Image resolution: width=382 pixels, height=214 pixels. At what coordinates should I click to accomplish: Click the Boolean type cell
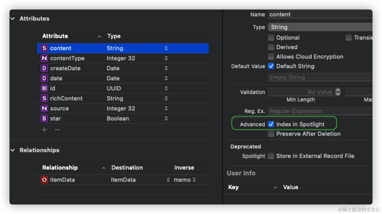[x=118, y=118]
